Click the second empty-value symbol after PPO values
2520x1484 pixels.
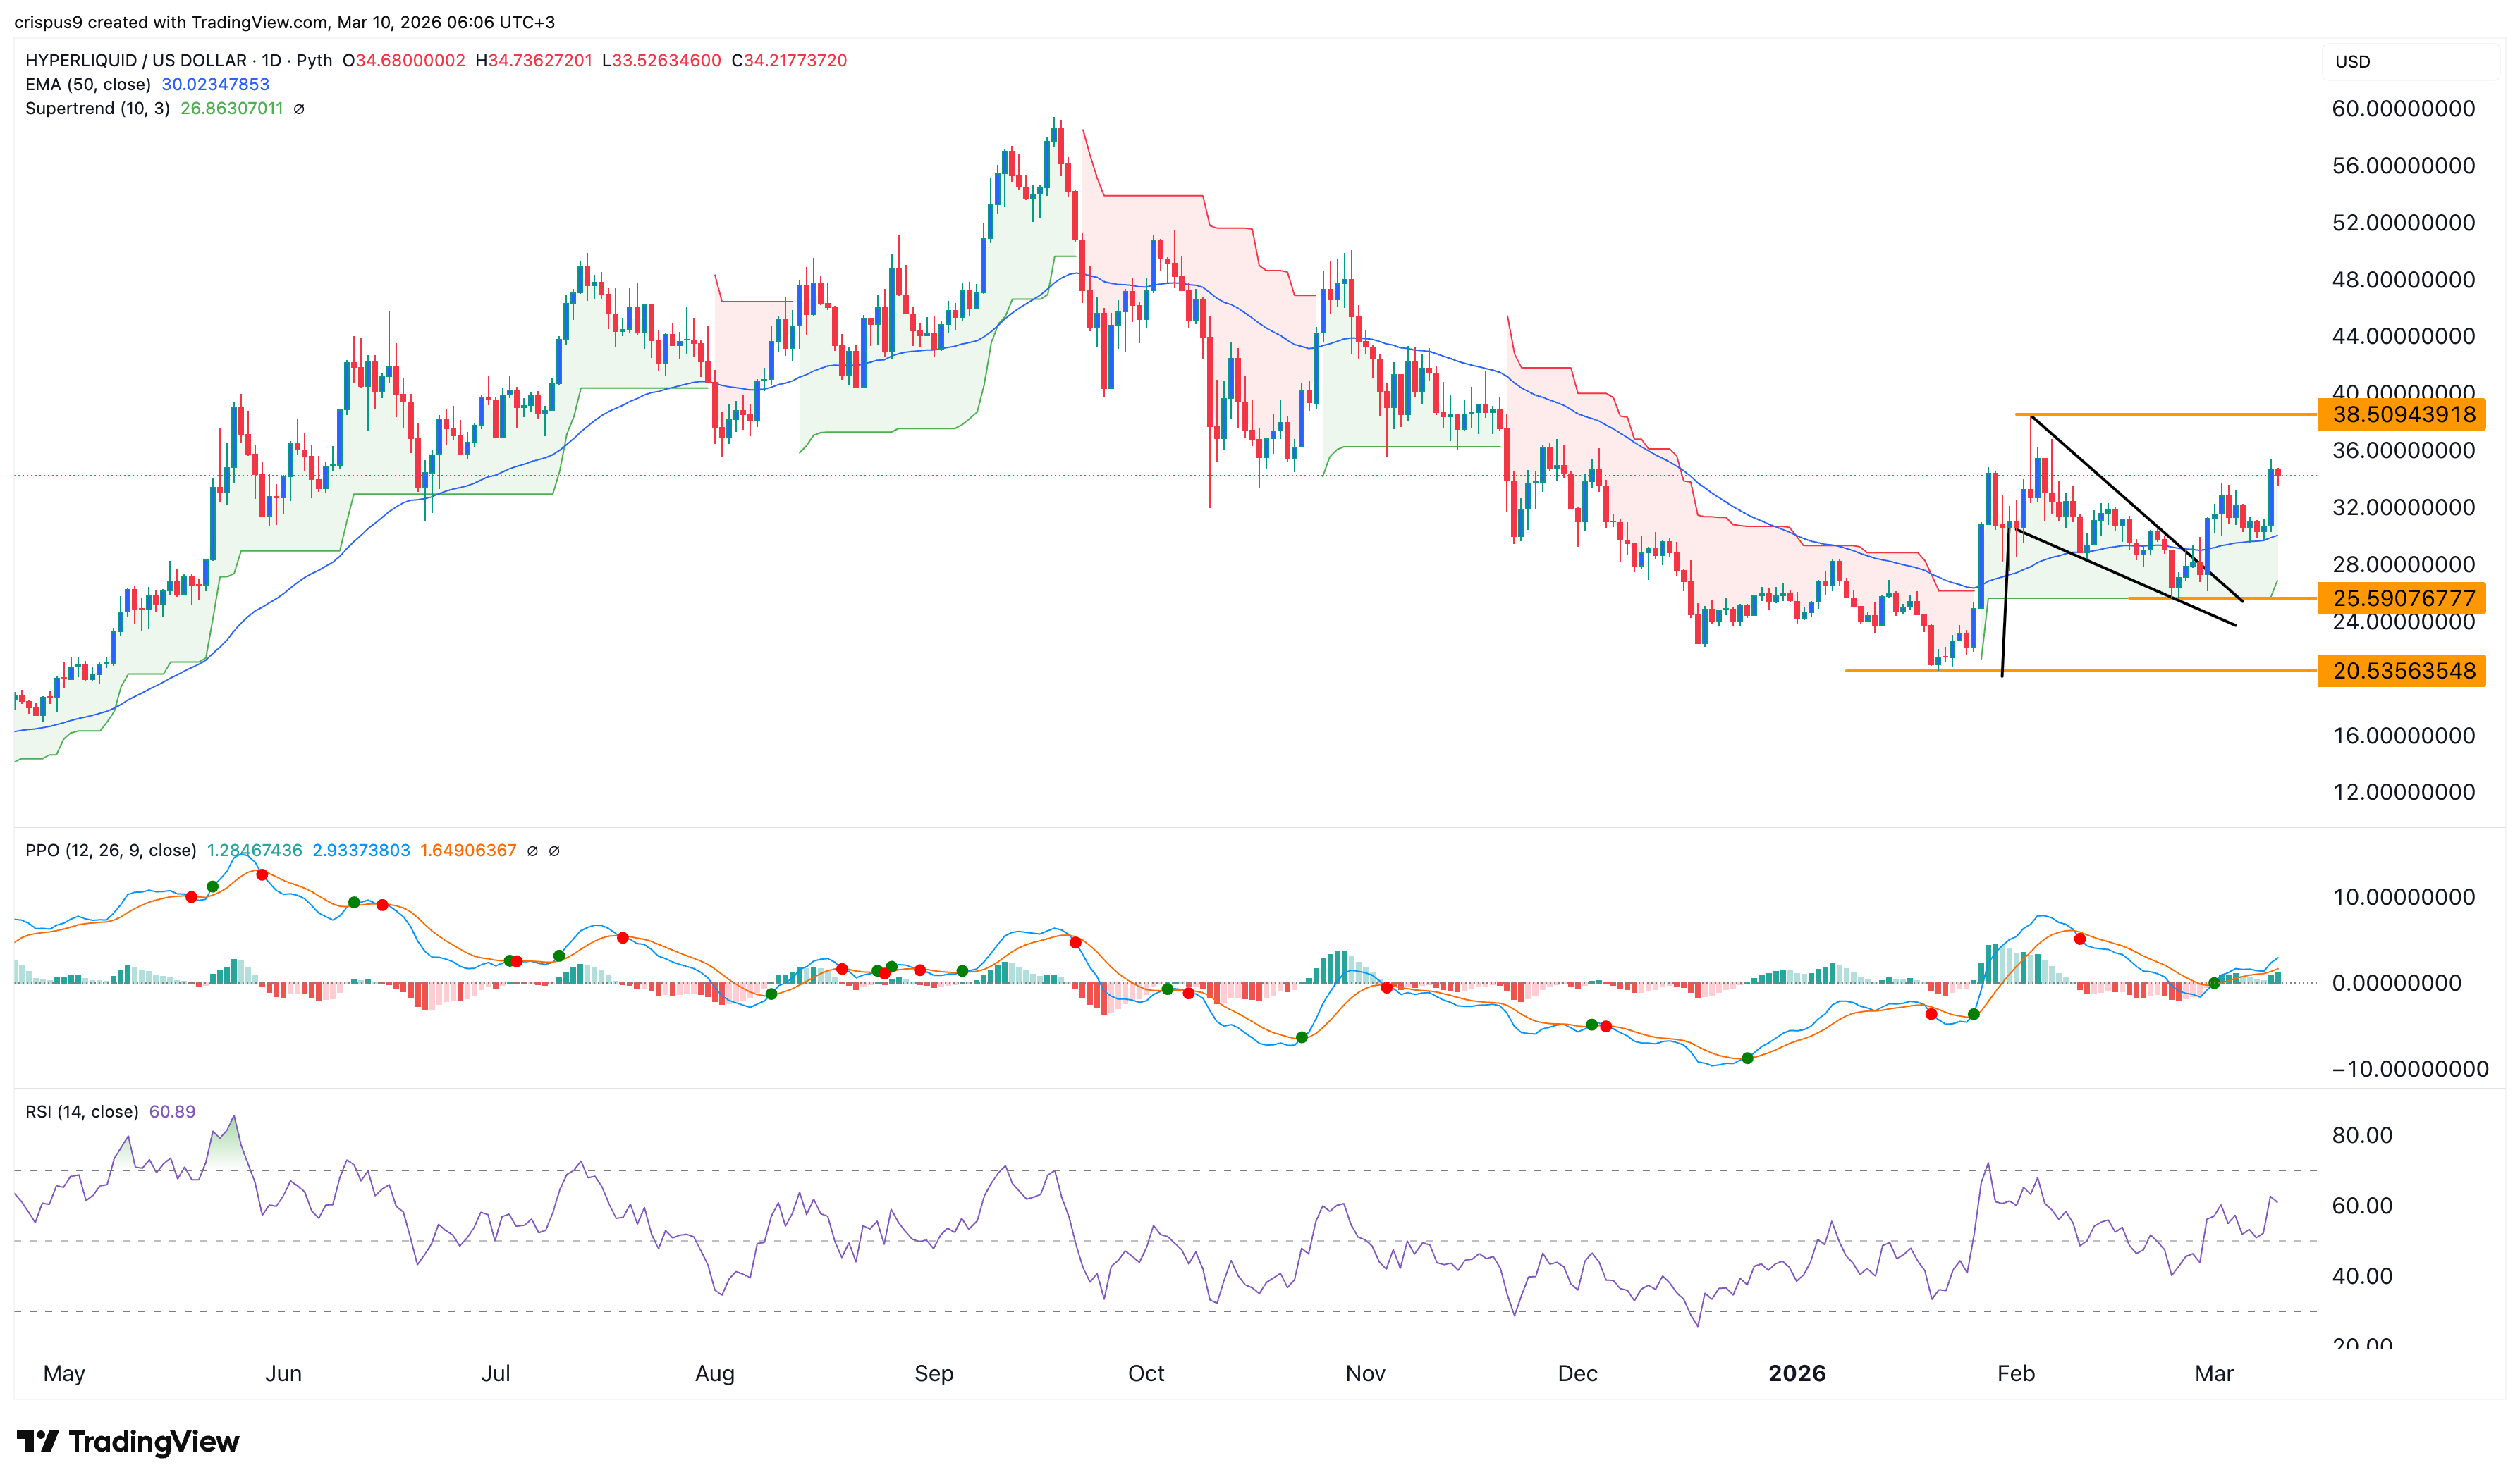pos(554,851)
